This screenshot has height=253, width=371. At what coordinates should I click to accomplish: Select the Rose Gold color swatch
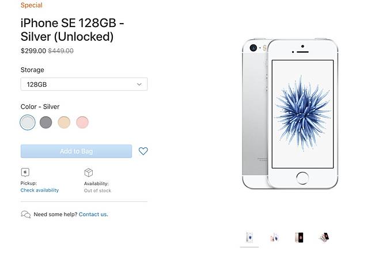pos(82,122)
